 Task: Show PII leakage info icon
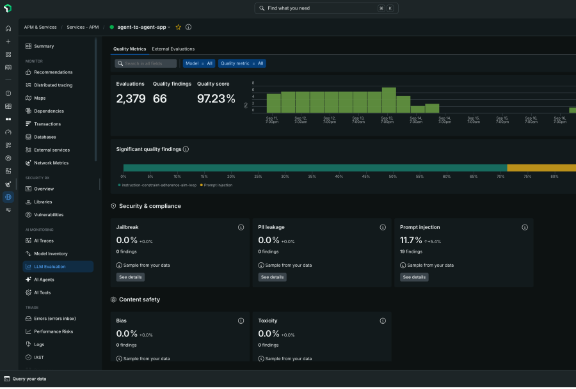pos(383,227)
